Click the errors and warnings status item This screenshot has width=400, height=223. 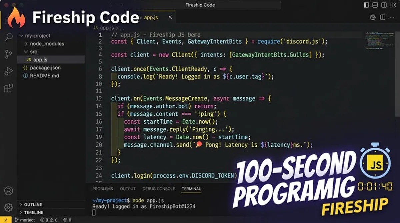(x=49, y=220)
